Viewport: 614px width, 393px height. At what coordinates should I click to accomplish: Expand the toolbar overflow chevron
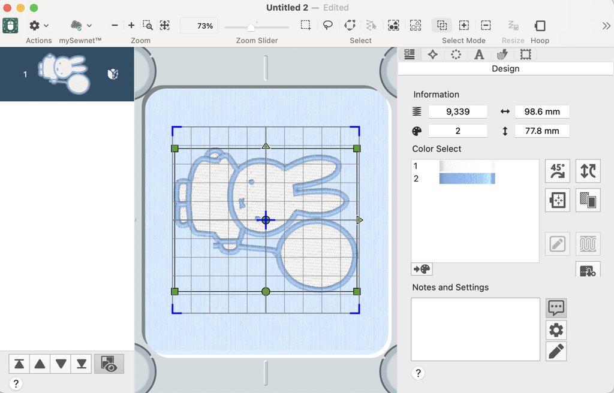(x=606, y=26)
